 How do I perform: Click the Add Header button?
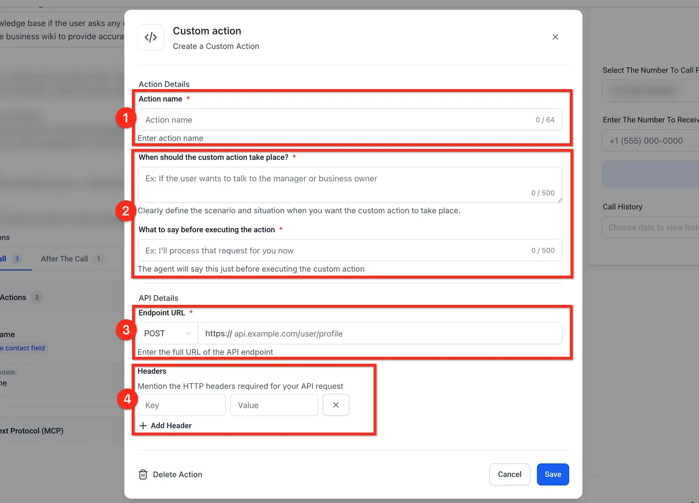(165, 425)
